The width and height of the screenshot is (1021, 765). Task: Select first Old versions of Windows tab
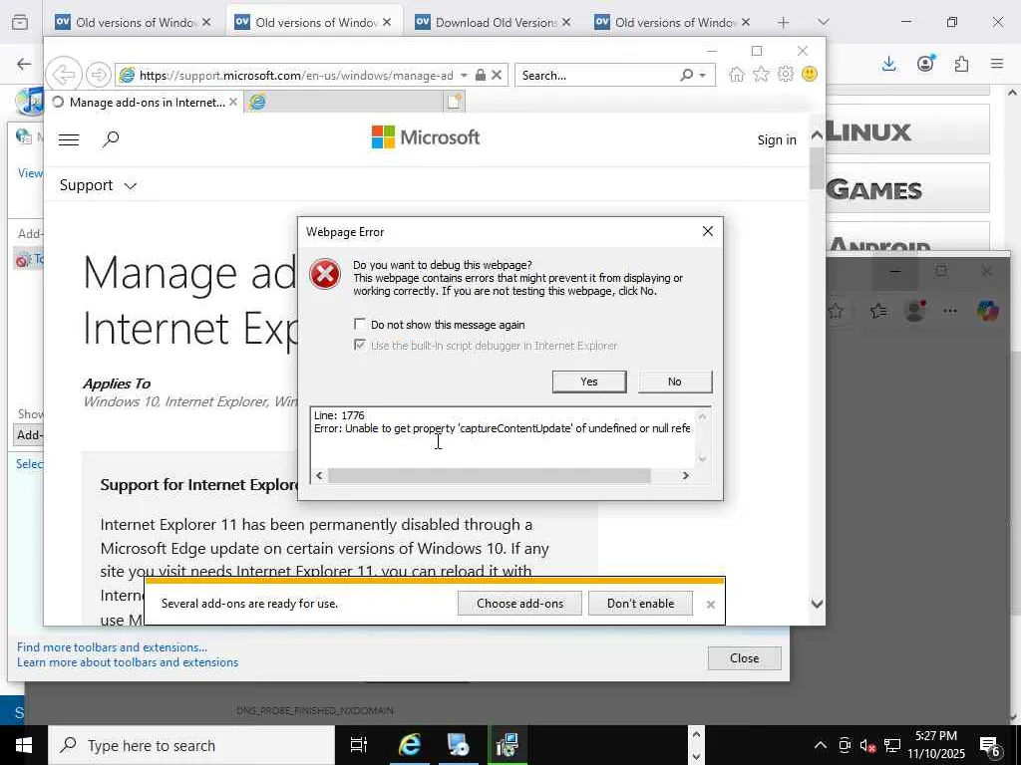(133, 22)
